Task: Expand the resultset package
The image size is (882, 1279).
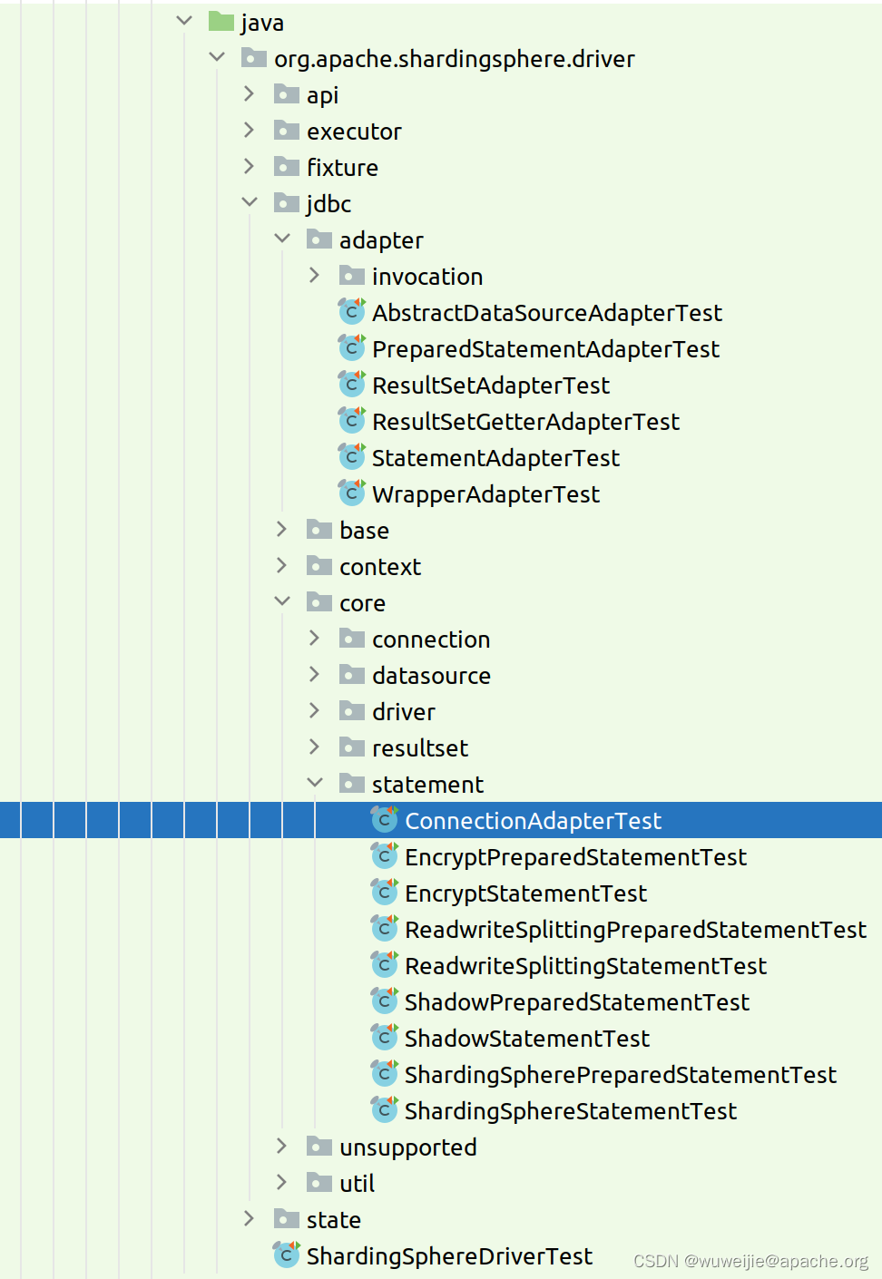Action: [315, 747]
